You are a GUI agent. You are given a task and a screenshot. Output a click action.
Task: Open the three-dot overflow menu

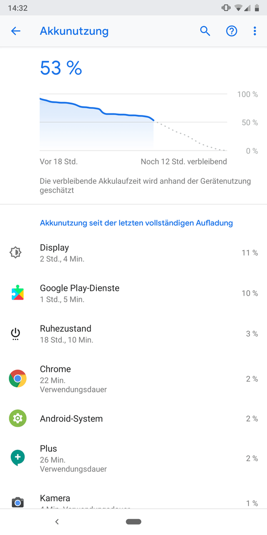[255, 31]
